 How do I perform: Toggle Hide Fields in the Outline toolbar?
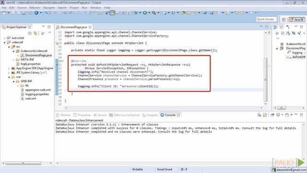coord(294,33)
